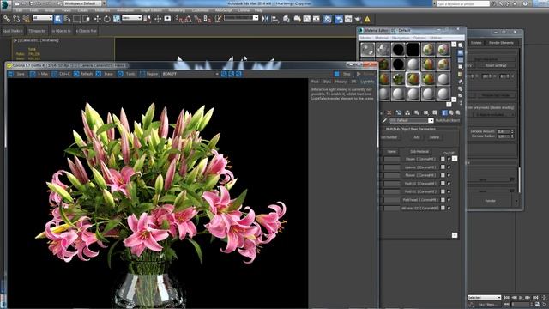Toggle On/Off checkbox for Pistil 02
549x309 pixels.
(x=449, y=191)
